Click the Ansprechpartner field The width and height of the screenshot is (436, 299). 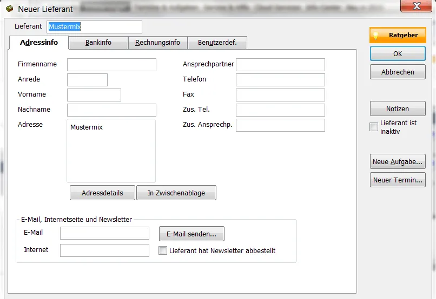click(280, 65)
